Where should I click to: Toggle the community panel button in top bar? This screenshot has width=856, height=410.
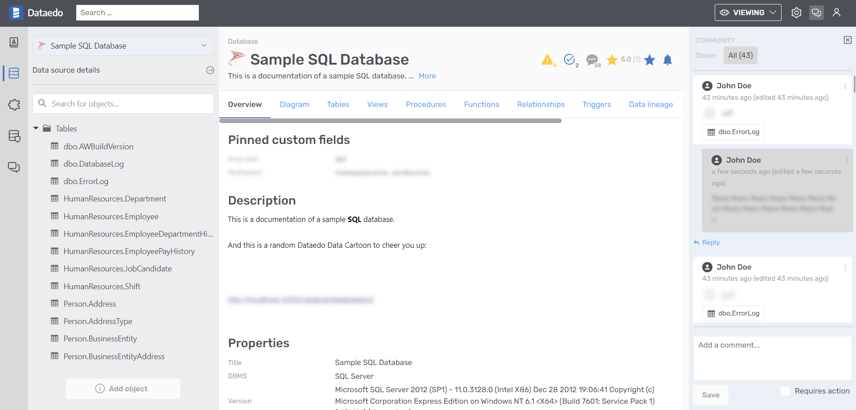pos(816,13)
